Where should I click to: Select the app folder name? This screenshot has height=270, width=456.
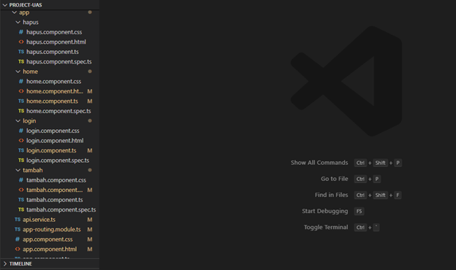coord(24,13)
